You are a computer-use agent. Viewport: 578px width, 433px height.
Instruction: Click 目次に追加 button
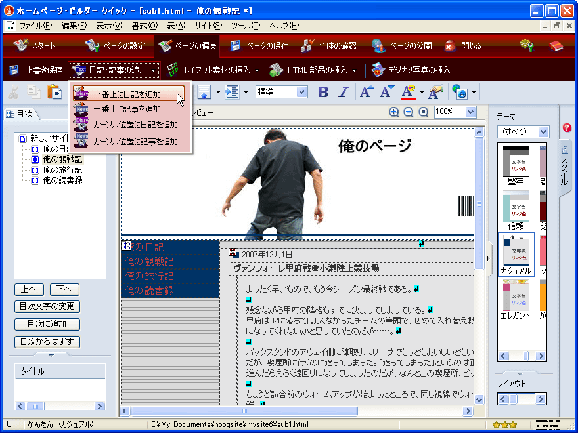pos(47,324)
